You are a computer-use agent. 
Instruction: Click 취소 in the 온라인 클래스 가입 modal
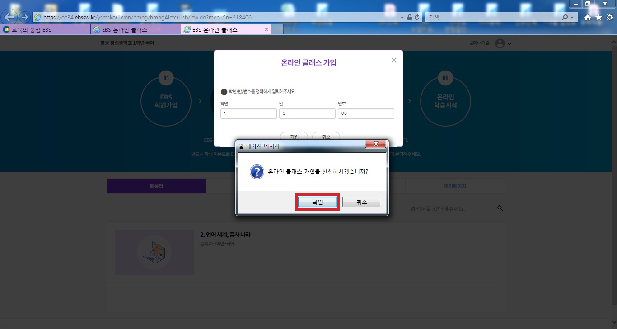tap(326, 136)
